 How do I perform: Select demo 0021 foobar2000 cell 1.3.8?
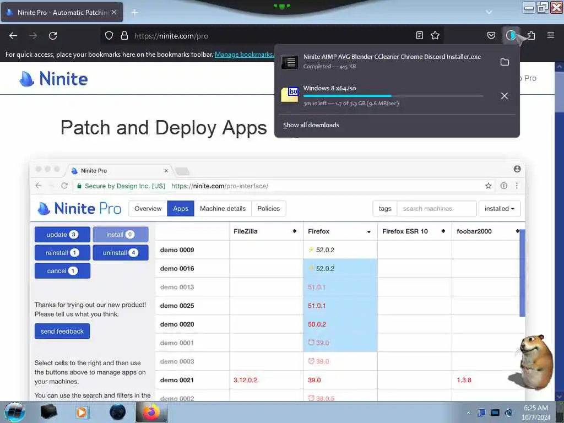tap(486, 380)
